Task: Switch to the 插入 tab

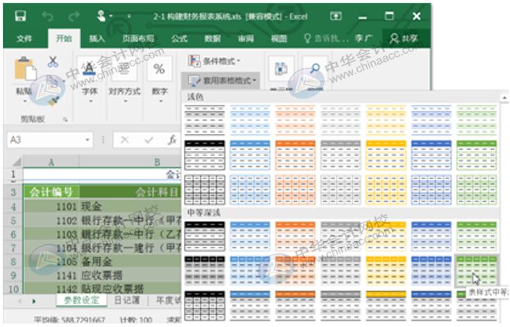Action: (x=97, y=39)
